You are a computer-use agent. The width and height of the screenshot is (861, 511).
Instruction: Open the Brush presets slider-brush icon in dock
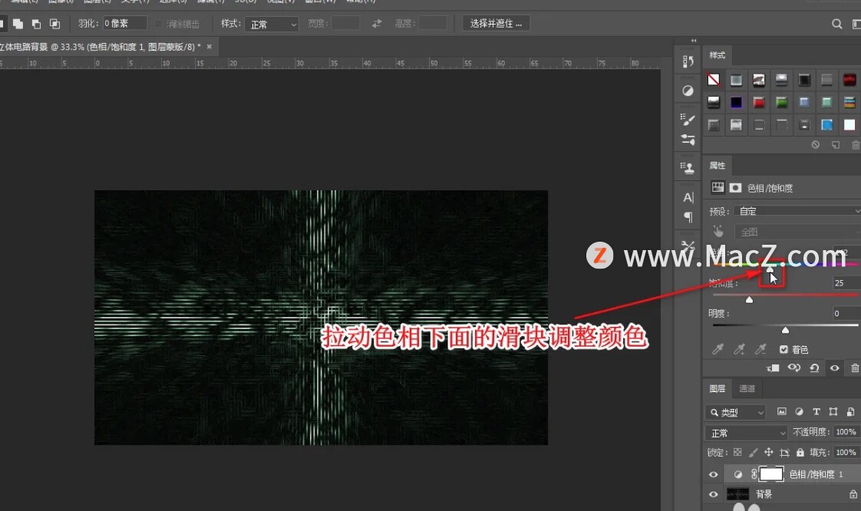(688, 140)
